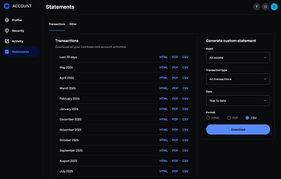Switch to the Other tab
The width and height of the screenshot is (281, 179).
[73, 24]
